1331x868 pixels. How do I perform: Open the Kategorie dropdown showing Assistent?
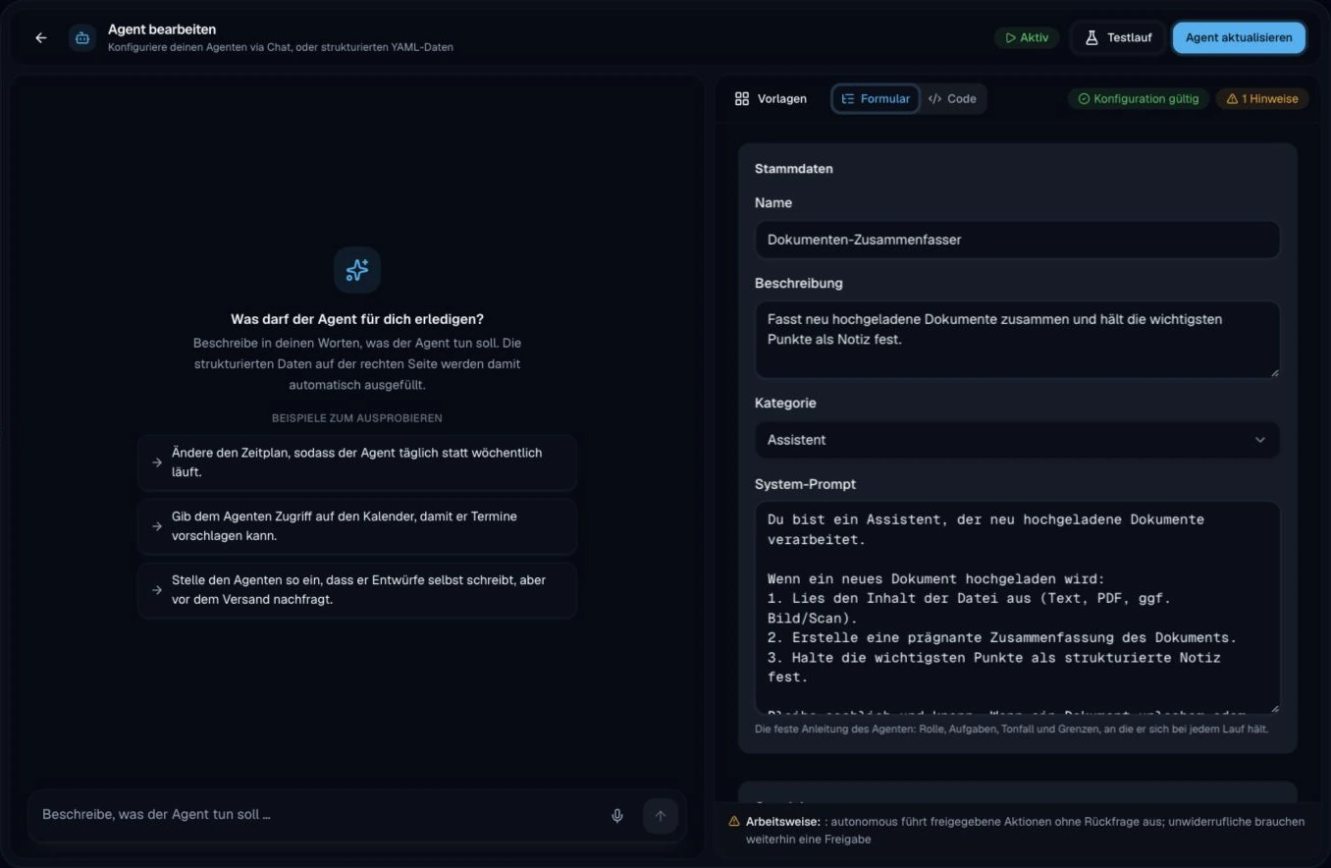[x=1017, y=440]
